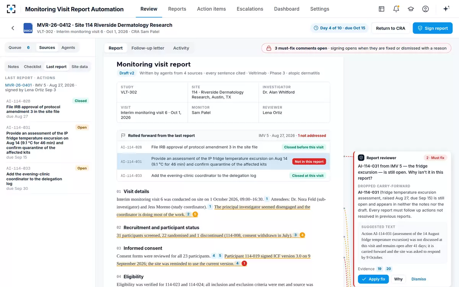Open the Dashboard tab
Image resolution: width=459 pixels, height=287 pixels.
pyautogui.click(x=286, y=9)
